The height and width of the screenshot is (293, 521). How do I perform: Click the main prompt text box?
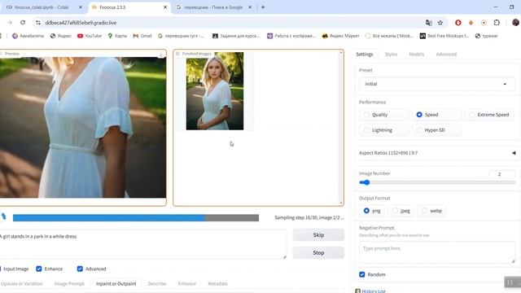[x=143, y=244]
